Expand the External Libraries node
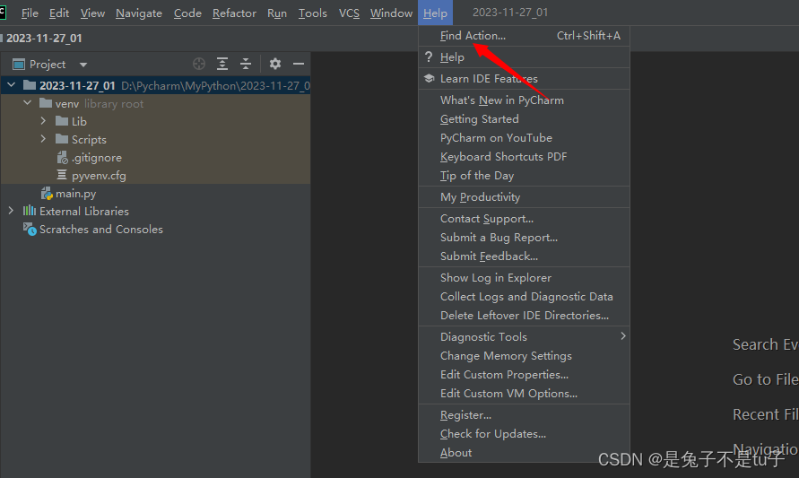This screenshot has height=478, width=799. (x=11, y=211)
